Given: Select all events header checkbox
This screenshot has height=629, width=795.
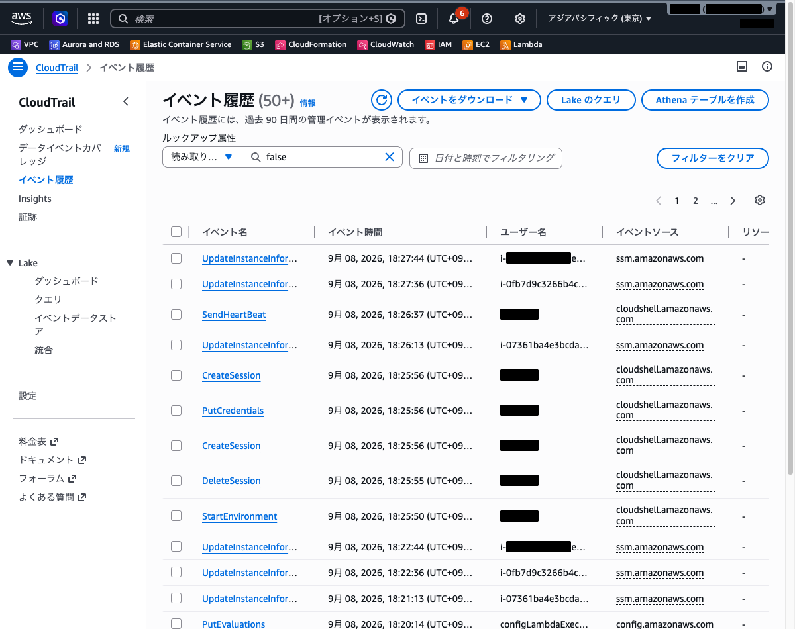Looking at the screenshot, I should [x=176, y=232].
